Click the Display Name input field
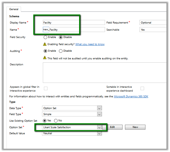The width and height of the screenshot is (170, 152). (x=74, y=23)
